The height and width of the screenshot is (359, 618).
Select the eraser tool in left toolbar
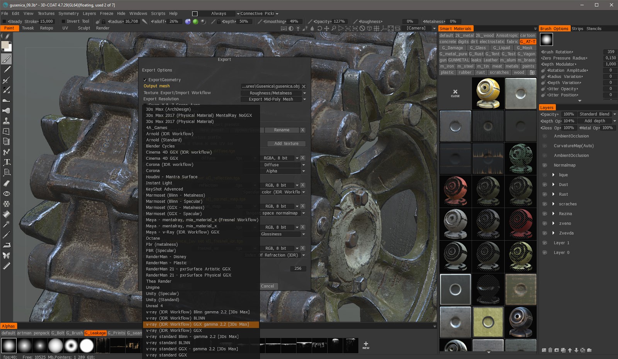tap(6, 183)
